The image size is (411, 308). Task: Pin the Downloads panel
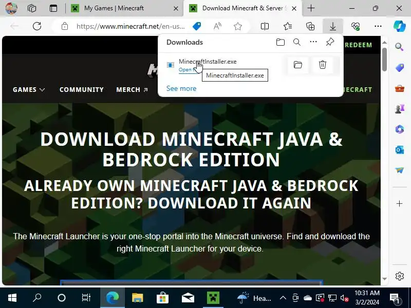[x=330, y=42]
